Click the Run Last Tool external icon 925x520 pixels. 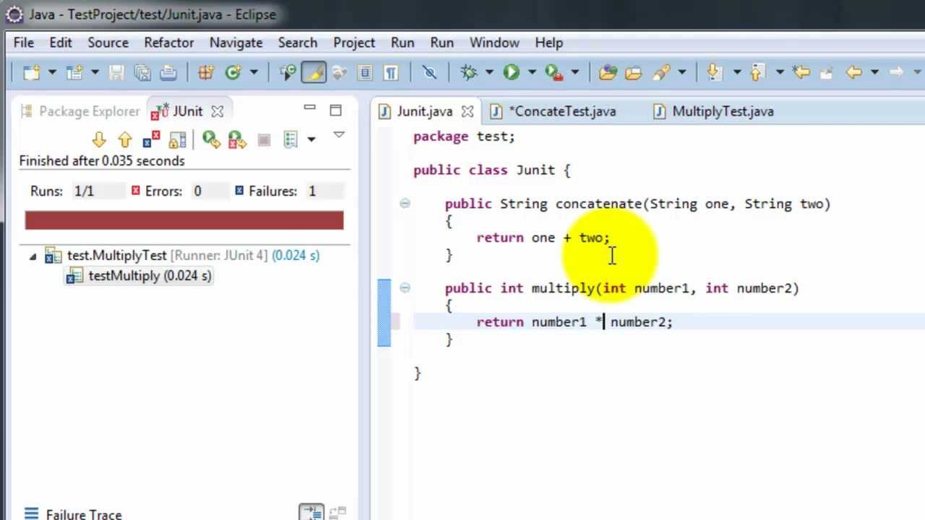pos(554,72)
